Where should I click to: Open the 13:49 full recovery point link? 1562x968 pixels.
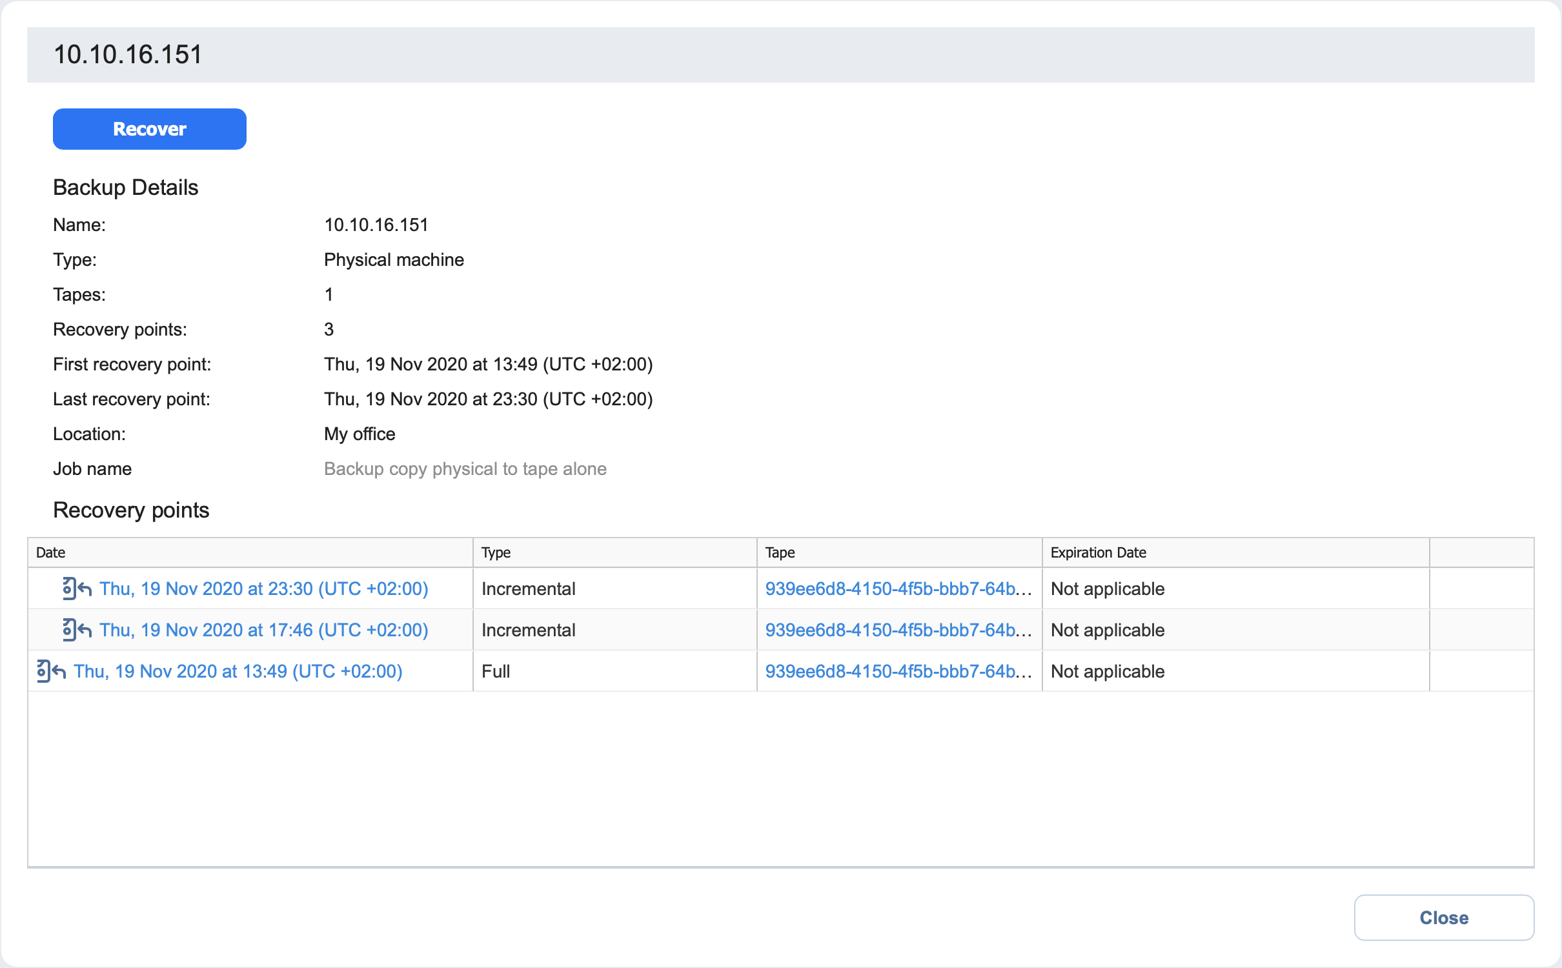click(238, 671)
